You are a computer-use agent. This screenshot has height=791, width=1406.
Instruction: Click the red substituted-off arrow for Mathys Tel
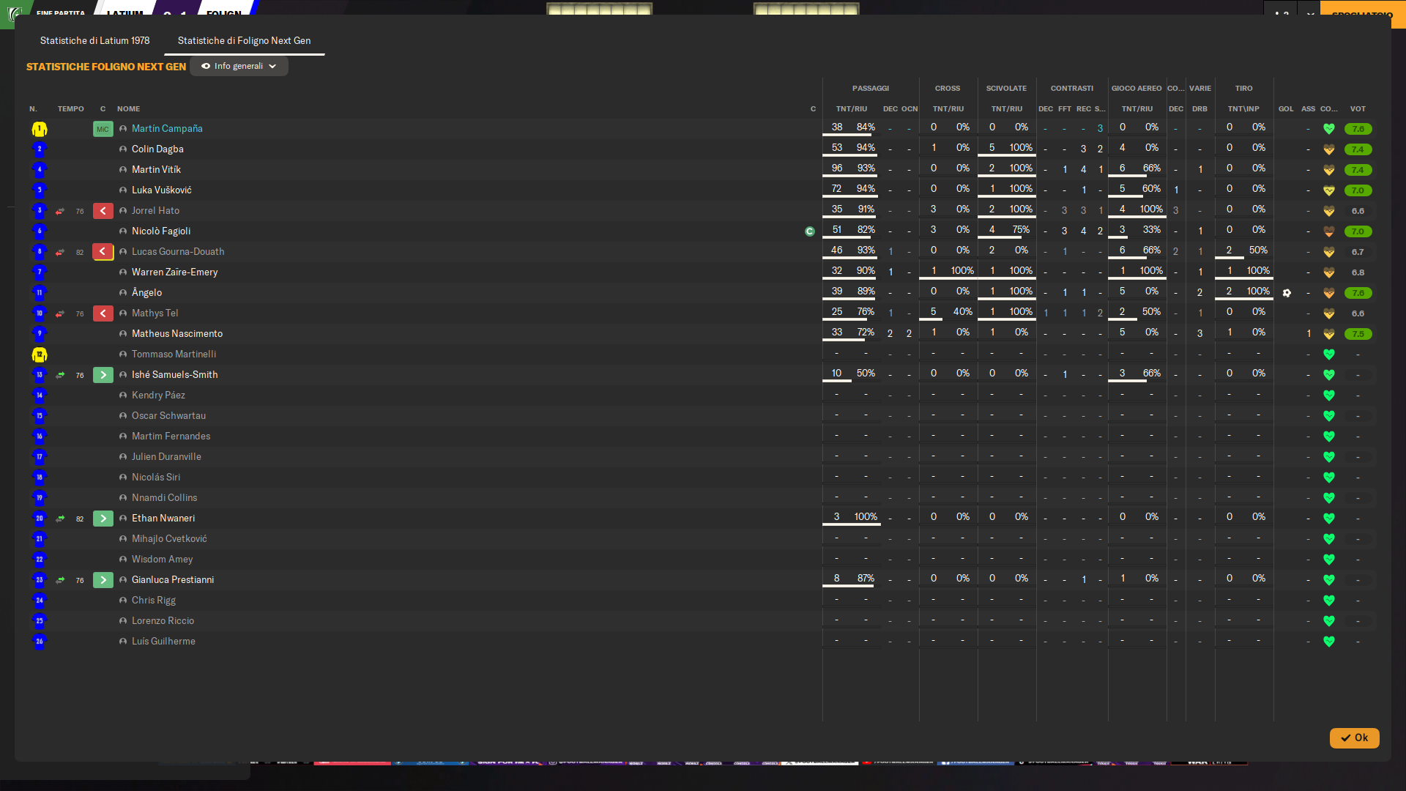coord(103,313)
